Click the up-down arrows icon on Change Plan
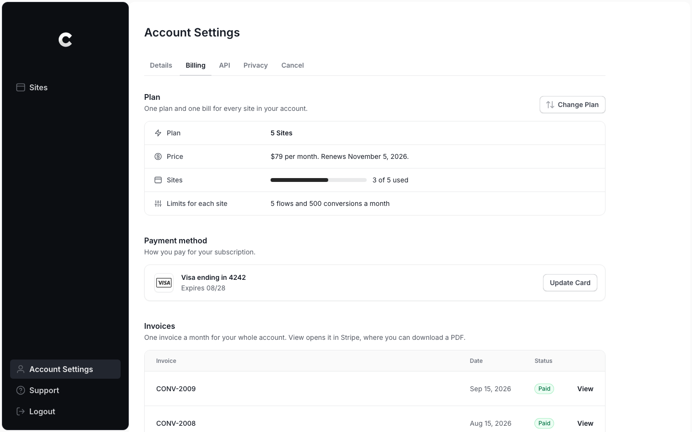Viewport: 692px width, 432px height. pyautogui.click(x=550, y=105)
